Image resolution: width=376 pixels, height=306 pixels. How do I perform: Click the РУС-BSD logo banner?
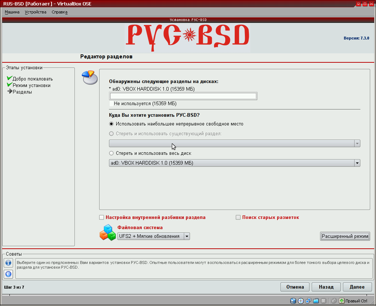188,38
